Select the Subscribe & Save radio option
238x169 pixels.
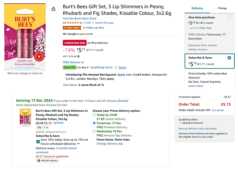pos(229,58)
